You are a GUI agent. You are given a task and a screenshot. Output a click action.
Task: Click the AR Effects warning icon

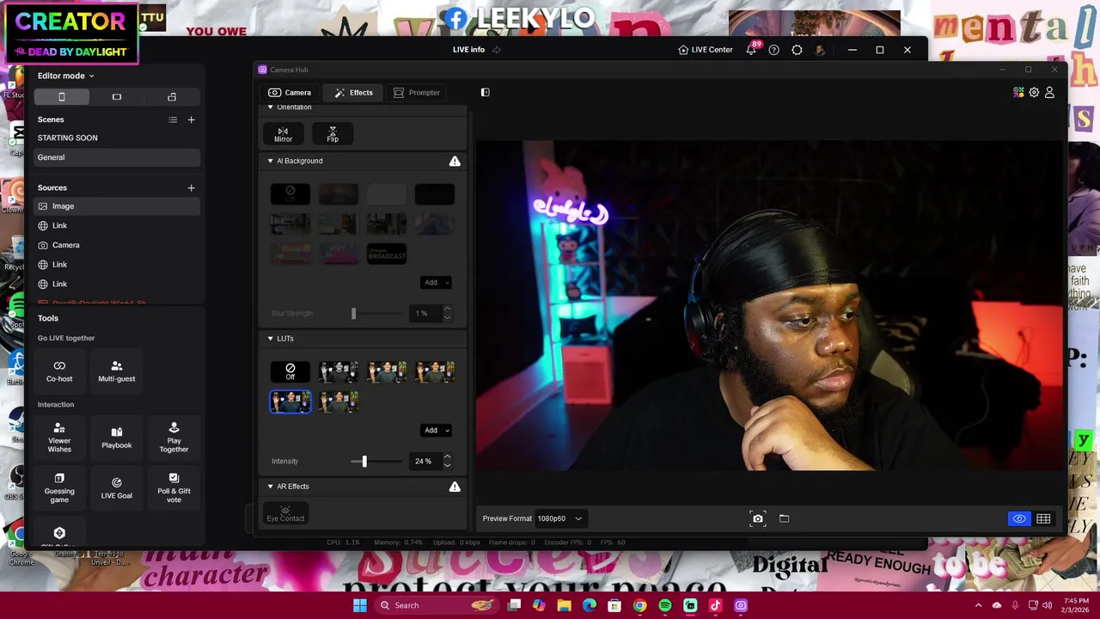tap(455, 487)
